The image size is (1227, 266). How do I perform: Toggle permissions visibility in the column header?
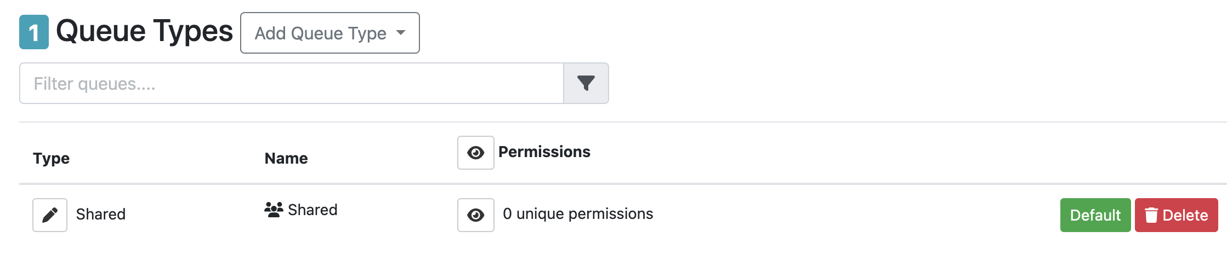[x=475, y=153]
